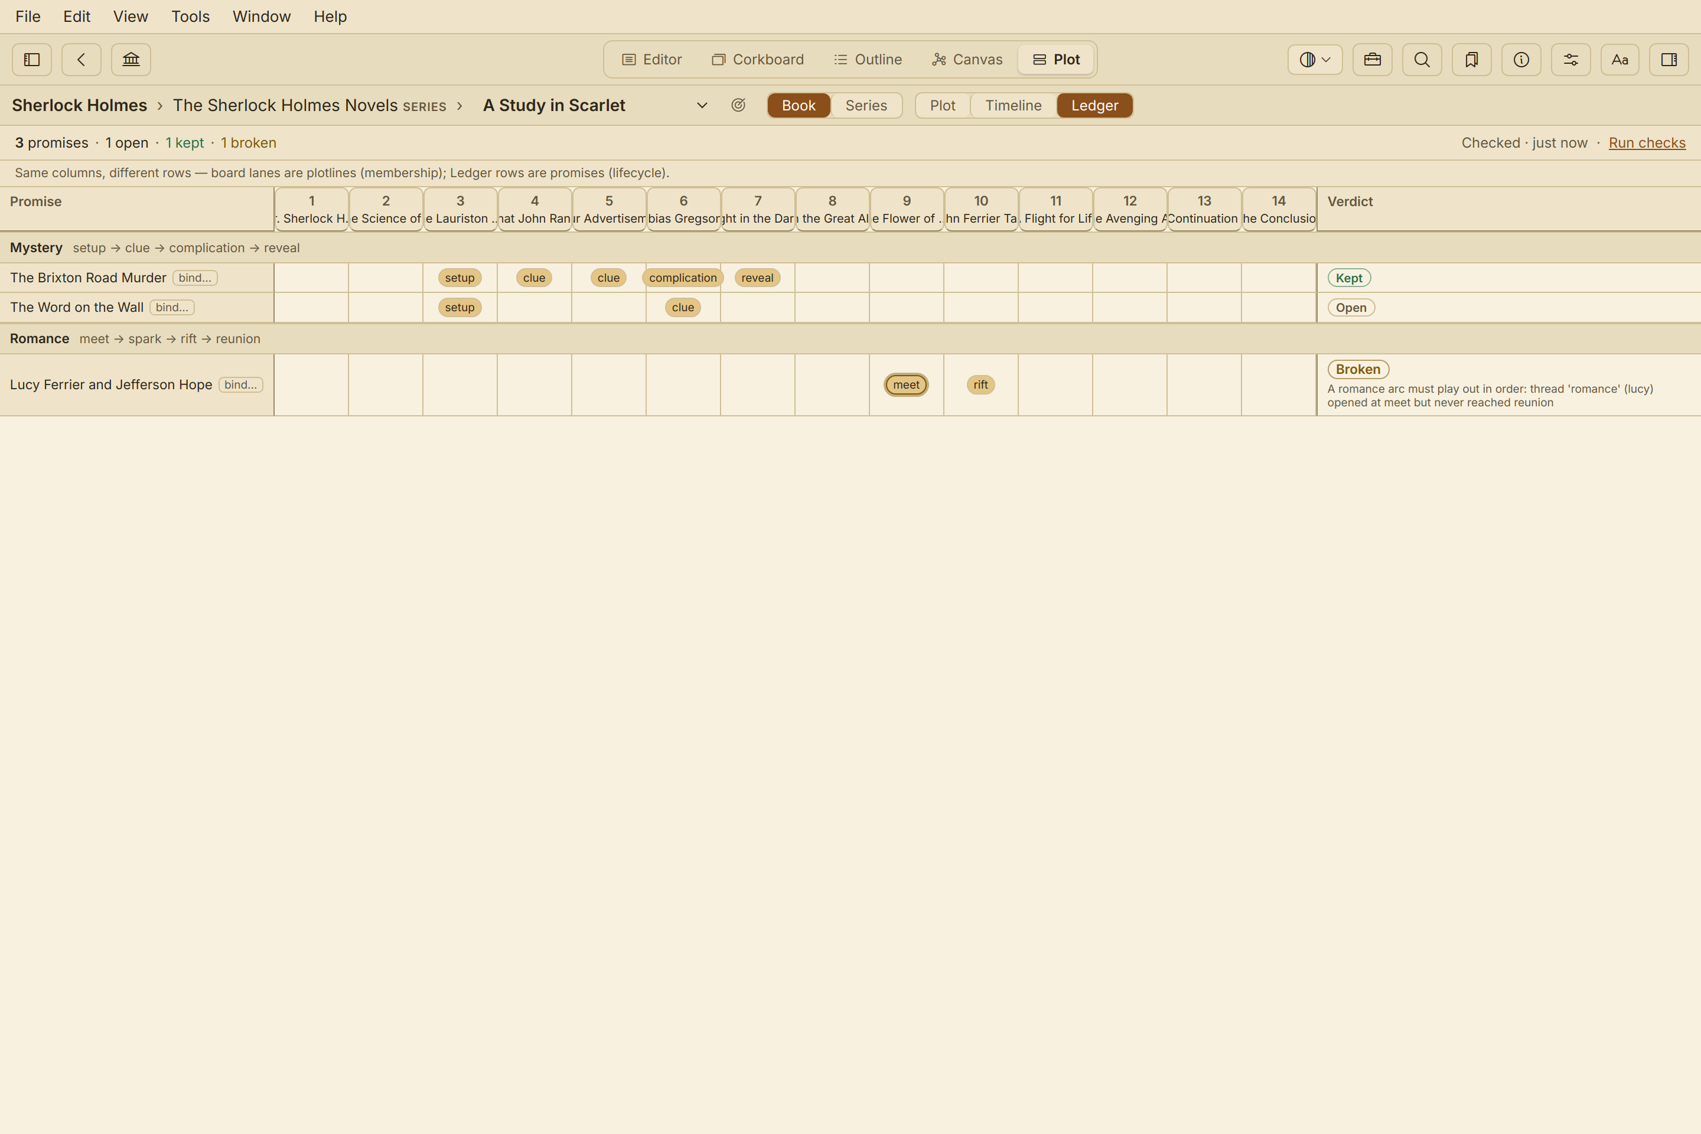Viewport: 1701px width, 1134px height.
Task: Open the library building icon
Action: 131,59
